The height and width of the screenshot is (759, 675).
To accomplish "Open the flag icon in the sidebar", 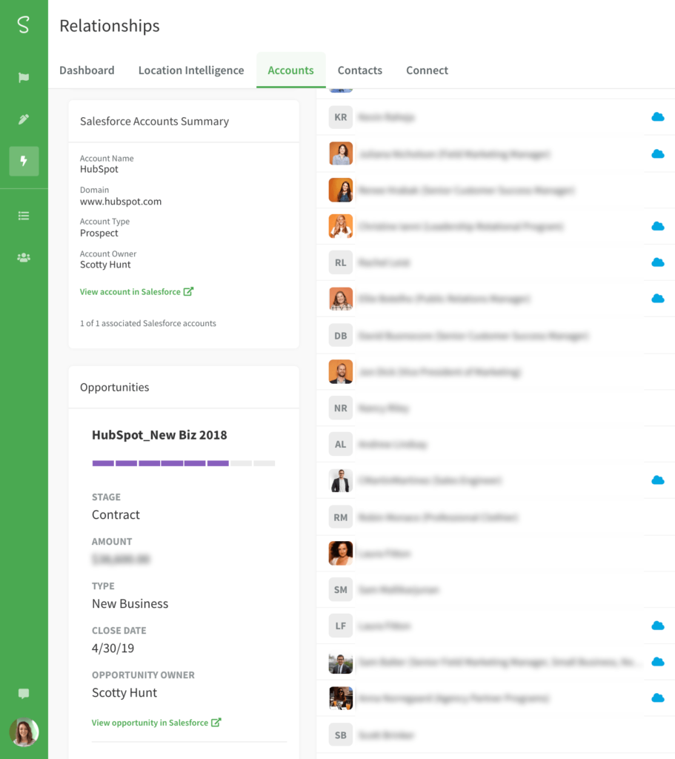I will coord(24,77).
